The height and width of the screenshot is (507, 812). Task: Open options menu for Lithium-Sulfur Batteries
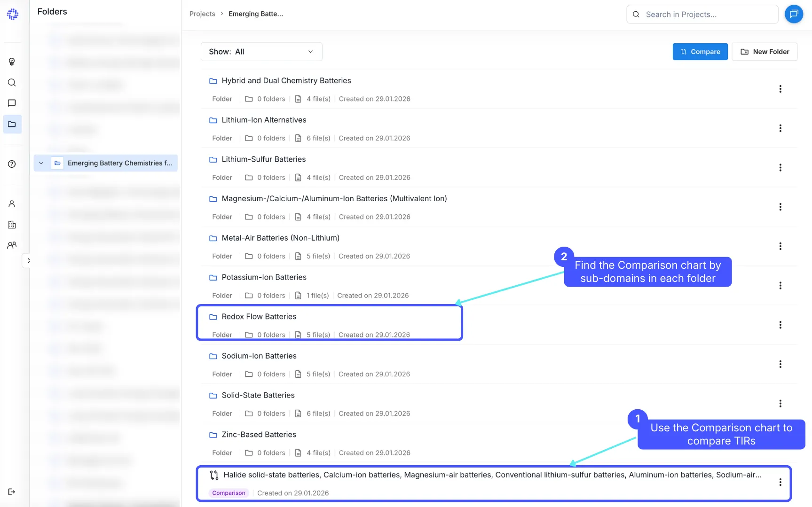[780, 168]
